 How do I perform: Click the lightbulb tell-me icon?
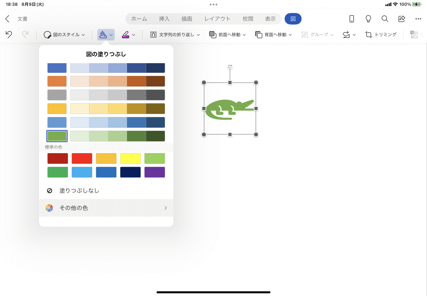point(368,19)
